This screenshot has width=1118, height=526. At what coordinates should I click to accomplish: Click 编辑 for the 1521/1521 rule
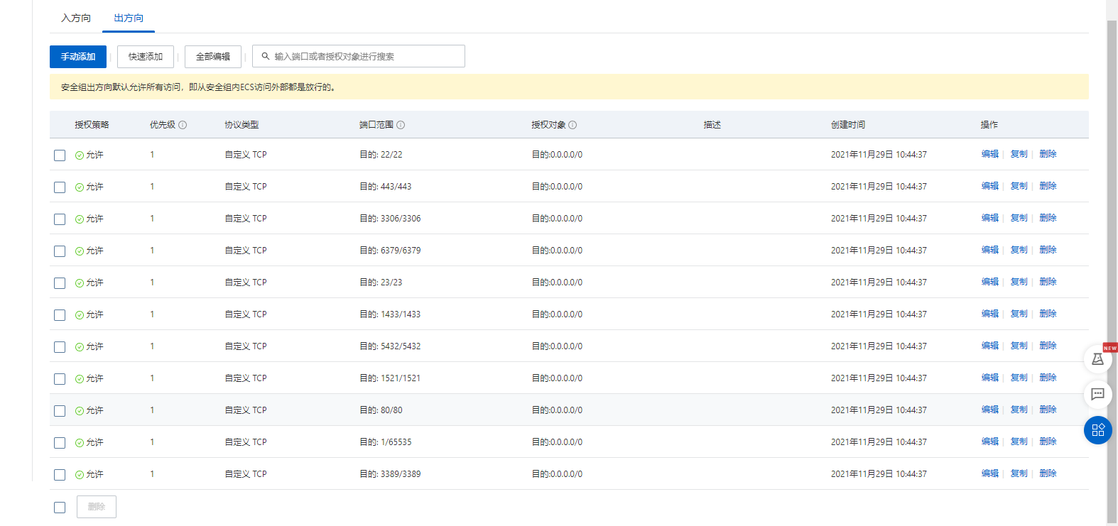990,378
